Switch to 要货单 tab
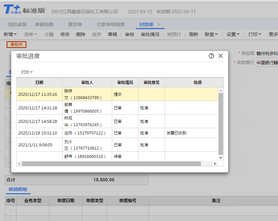This screenshot has height=221, width=278. click(x=75, y=24)
